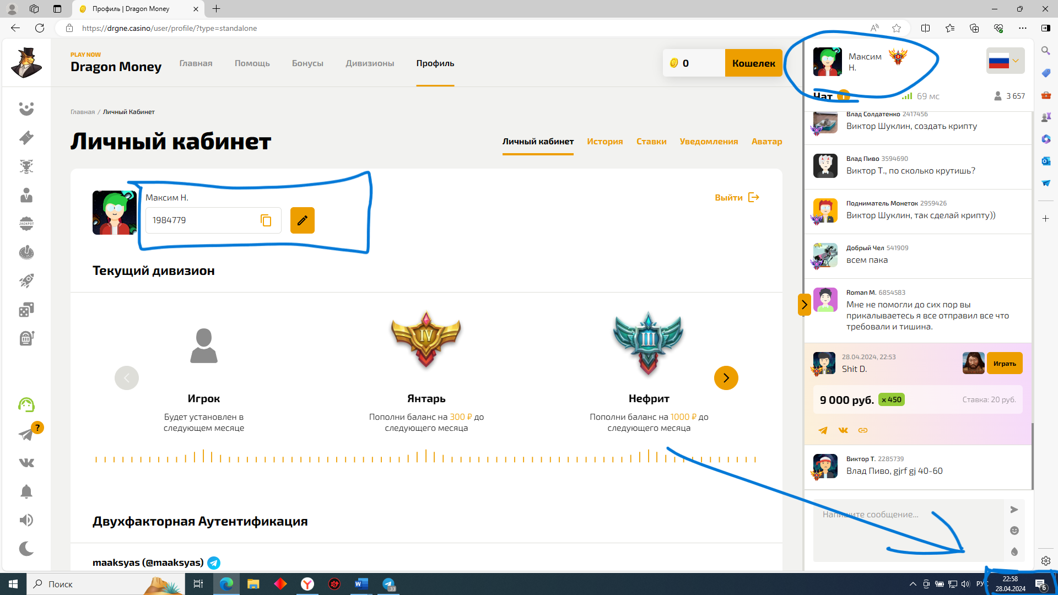Open File Explorer from the taskbar

click(x=253, y=584)
